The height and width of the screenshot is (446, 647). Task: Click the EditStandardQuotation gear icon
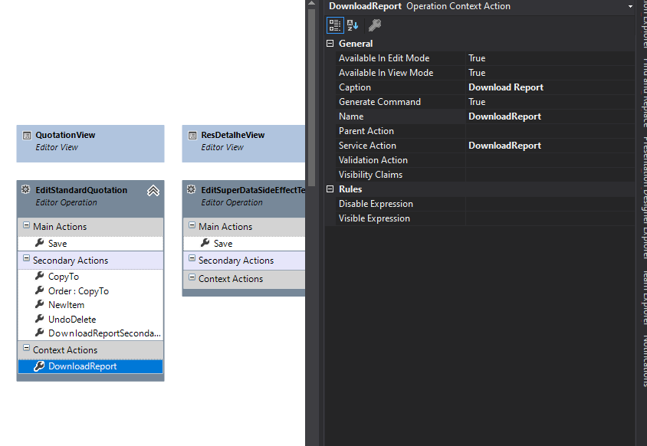[25, 189]
